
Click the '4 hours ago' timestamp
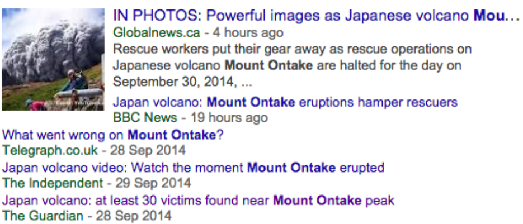[x=253, y=32]
